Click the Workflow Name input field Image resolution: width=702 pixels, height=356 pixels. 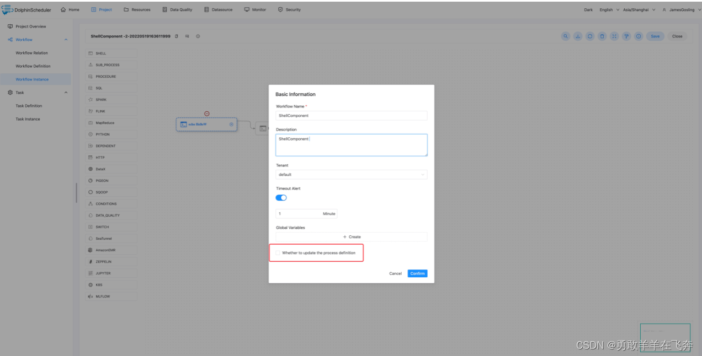[x=351, y=116]
